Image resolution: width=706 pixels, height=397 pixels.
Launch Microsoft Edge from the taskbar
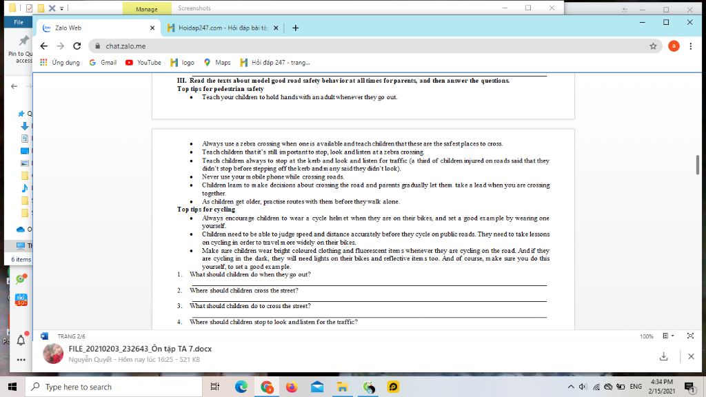click(x=241, y=387)
